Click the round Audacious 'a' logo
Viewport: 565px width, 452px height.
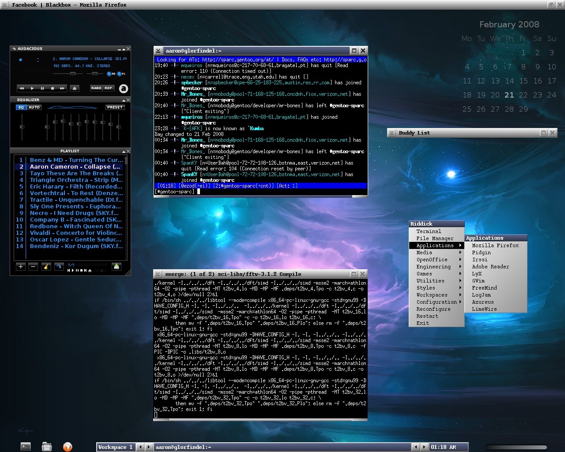point(124,88)
